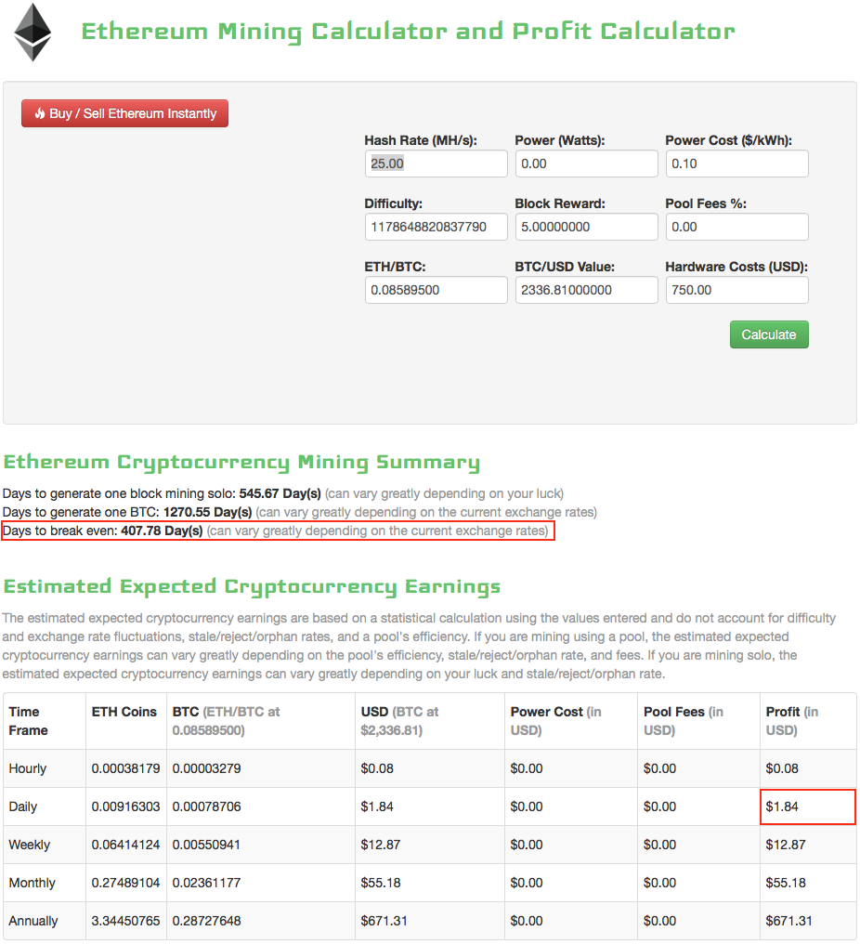The width and height of the screenshot is (860, 944).
Task: Click the page title Ethereum Mining Calculator
Action: pyautogui.click(x=408, y=32)
